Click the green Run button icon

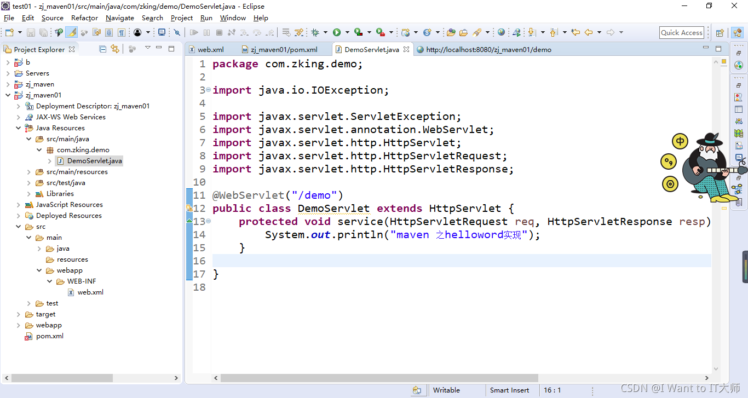tap(337, 33)
